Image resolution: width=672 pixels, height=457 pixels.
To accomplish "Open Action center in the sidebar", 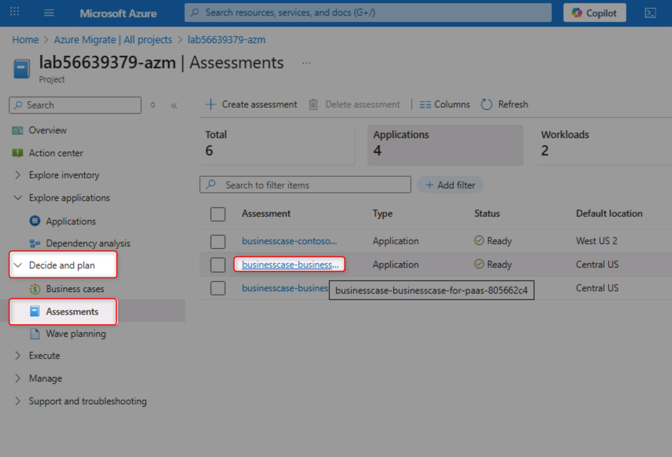I will coord(56,153).
